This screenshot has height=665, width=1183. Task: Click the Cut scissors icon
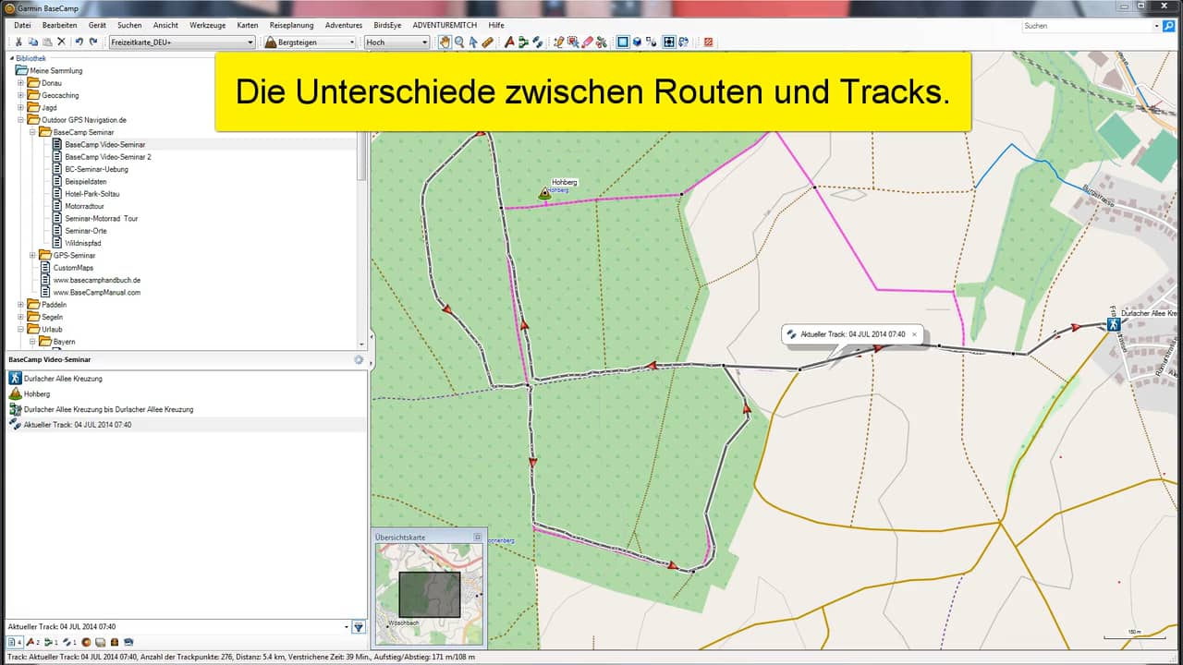click(x=18, y=42)
